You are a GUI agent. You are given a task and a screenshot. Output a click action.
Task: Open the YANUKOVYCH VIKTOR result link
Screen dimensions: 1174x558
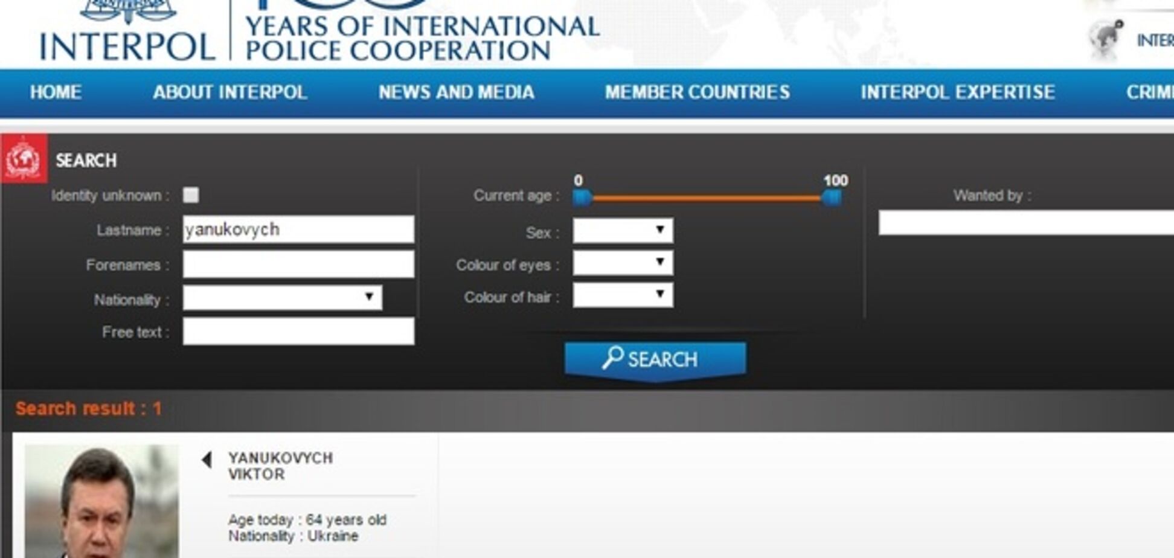click(280, 466)
